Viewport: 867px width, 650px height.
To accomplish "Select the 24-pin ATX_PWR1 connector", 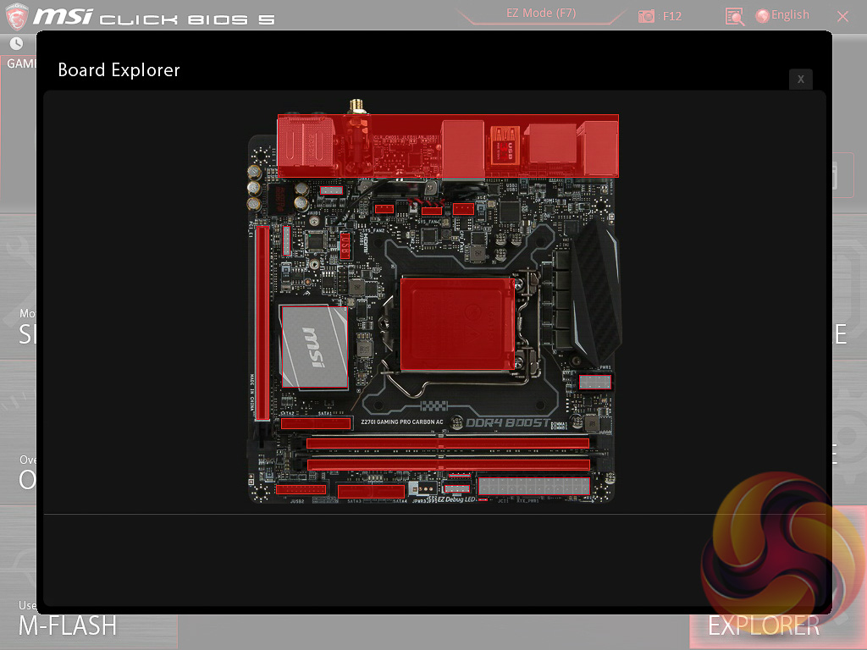I will coord(534,486).
